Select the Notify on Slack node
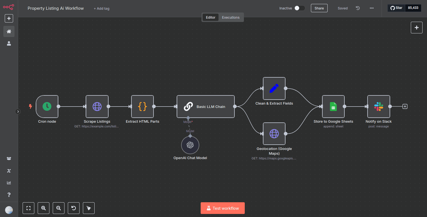This screenshot has width=427, height=217. click(379, 106)
